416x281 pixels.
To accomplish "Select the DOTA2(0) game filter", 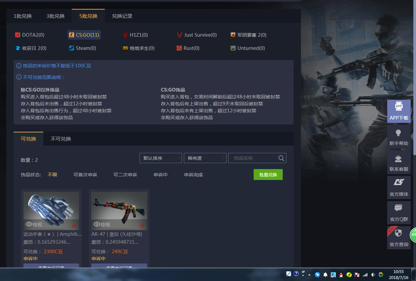I will pos(30,35).
